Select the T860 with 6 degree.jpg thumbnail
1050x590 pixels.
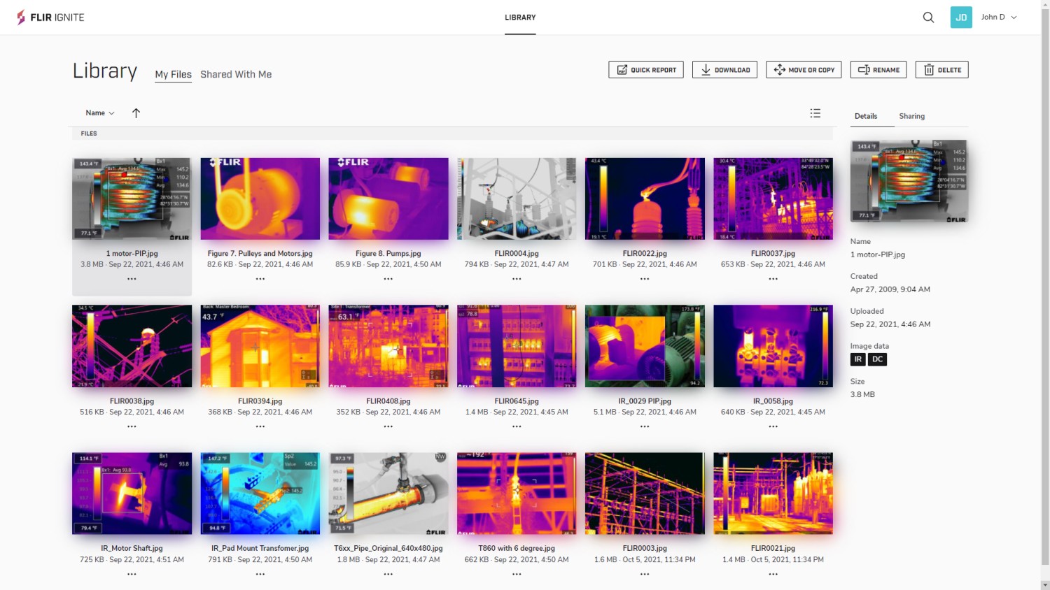517,494
